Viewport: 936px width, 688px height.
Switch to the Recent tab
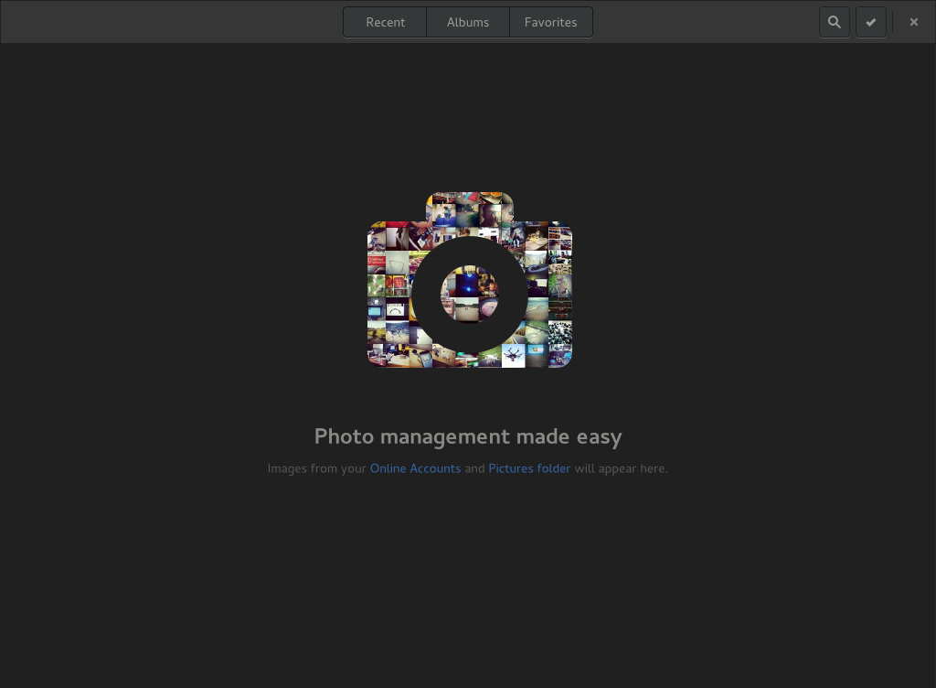coord(385,22)
